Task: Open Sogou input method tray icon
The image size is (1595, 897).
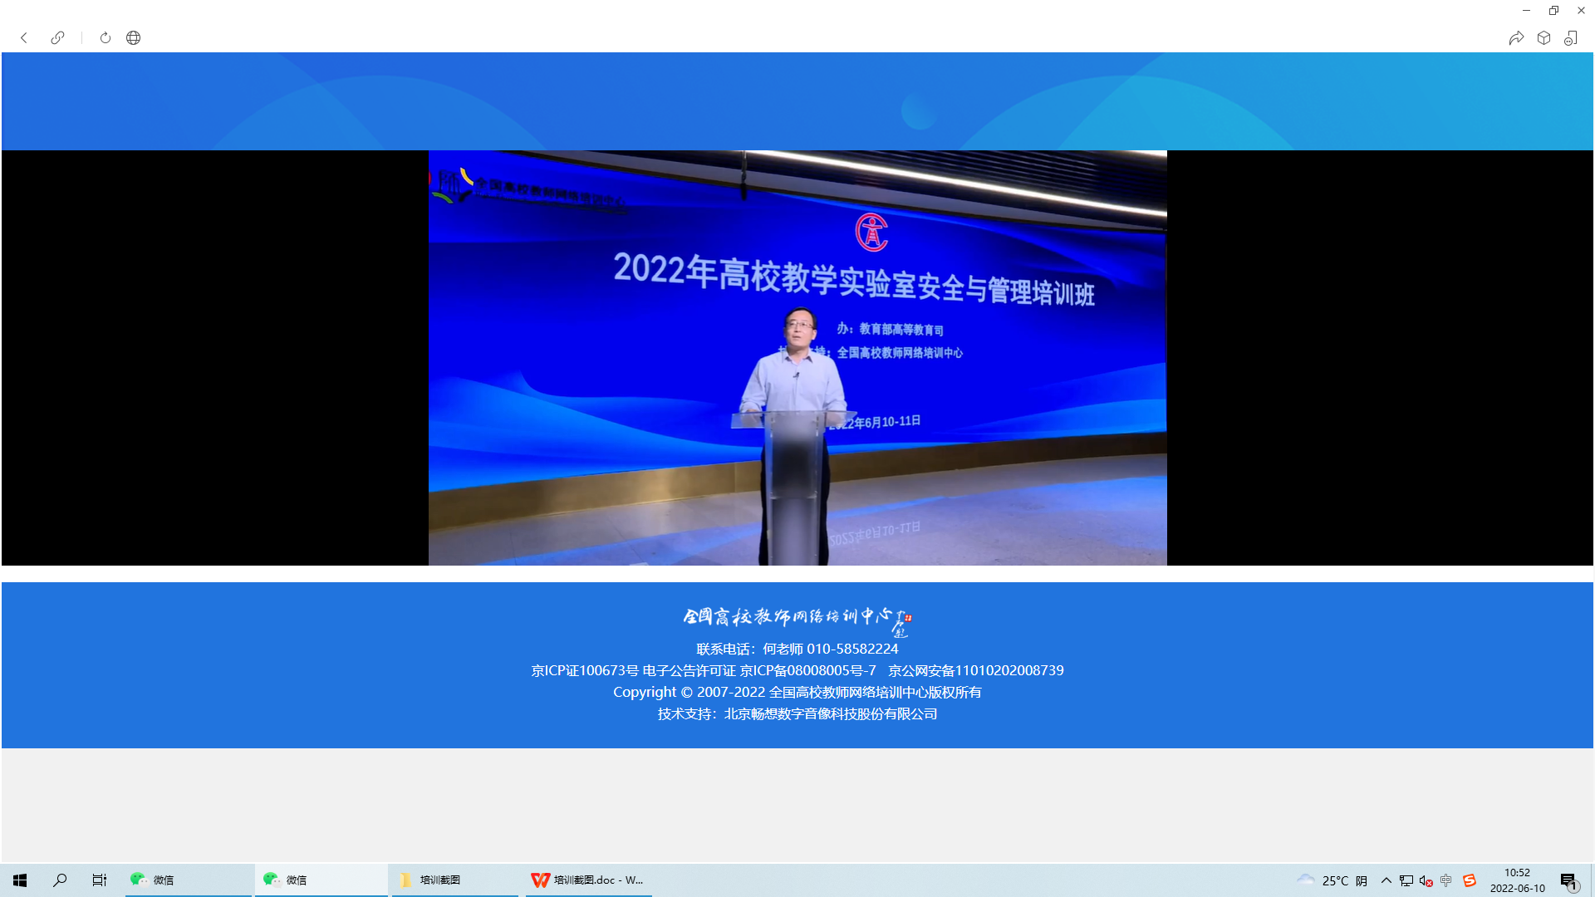Action: [x=1470, y=880]
